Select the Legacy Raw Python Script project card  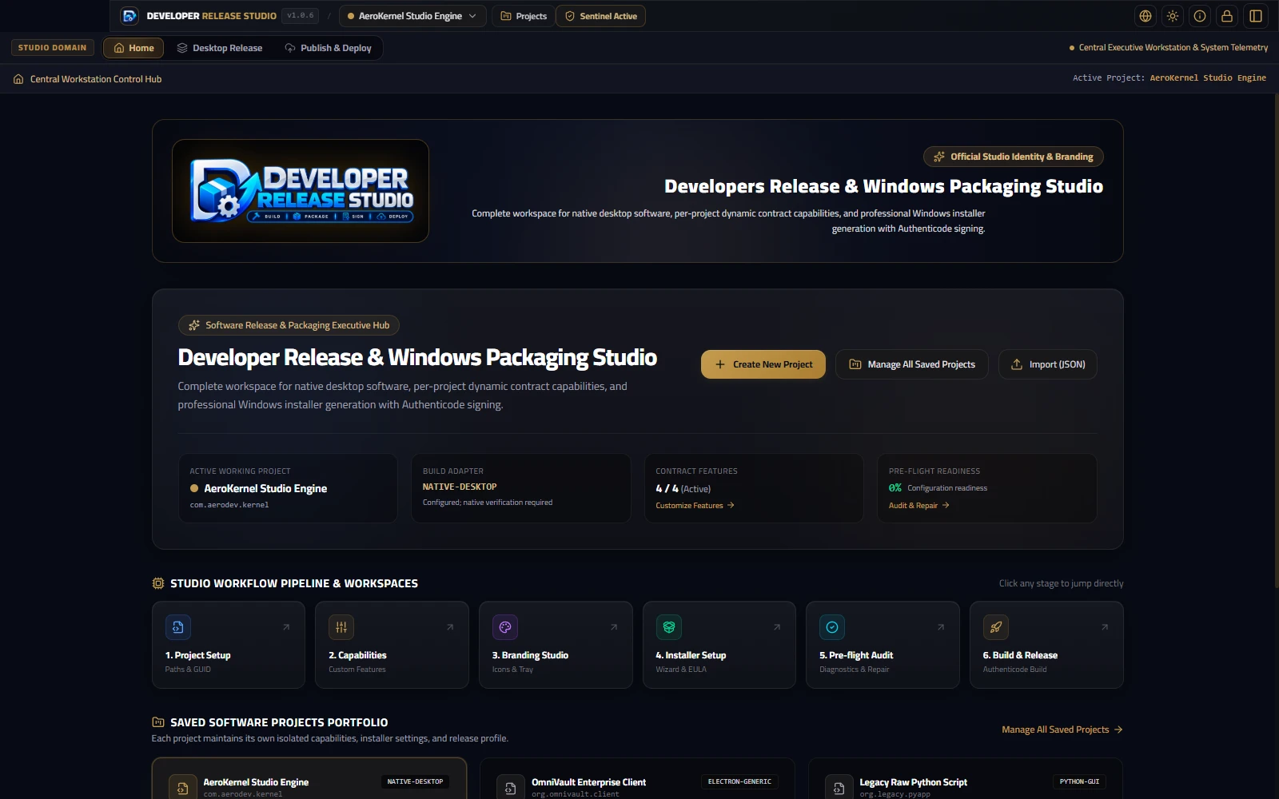tap(966, 779)
